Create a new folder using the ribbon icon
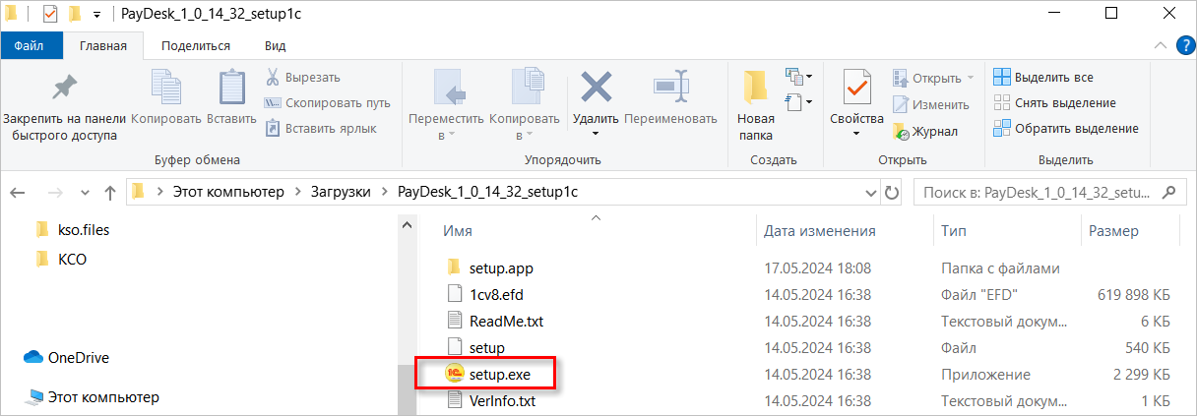The height and width of the screenshot is (416, 1197). pos(755,89)
